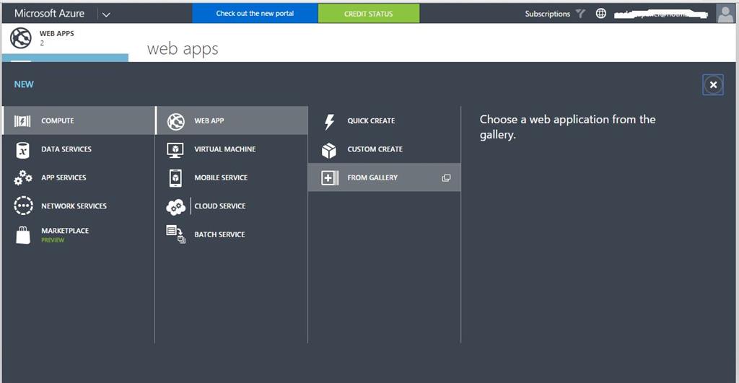Select the App Services category

(79, 177)
